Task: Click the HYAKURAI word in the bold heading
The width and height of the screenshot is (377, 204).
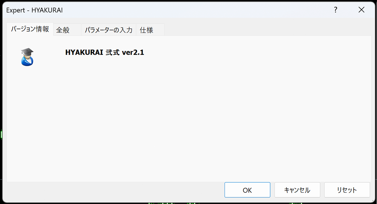Action: [84, 53]
